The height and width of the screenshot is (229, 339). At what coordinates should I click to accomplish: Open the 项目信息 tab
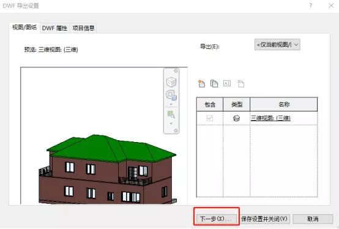pos(83,28)
